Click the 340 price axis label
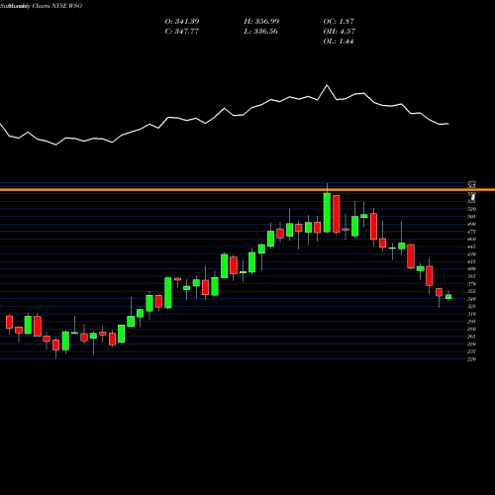495x495 pixels. (472, 299)
